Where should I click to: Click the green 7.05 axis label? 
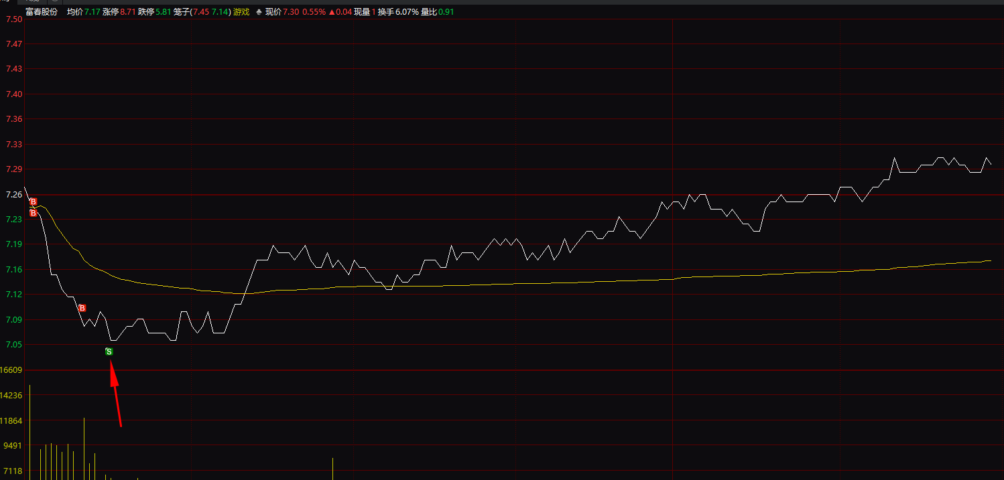(x=13, y=345)
